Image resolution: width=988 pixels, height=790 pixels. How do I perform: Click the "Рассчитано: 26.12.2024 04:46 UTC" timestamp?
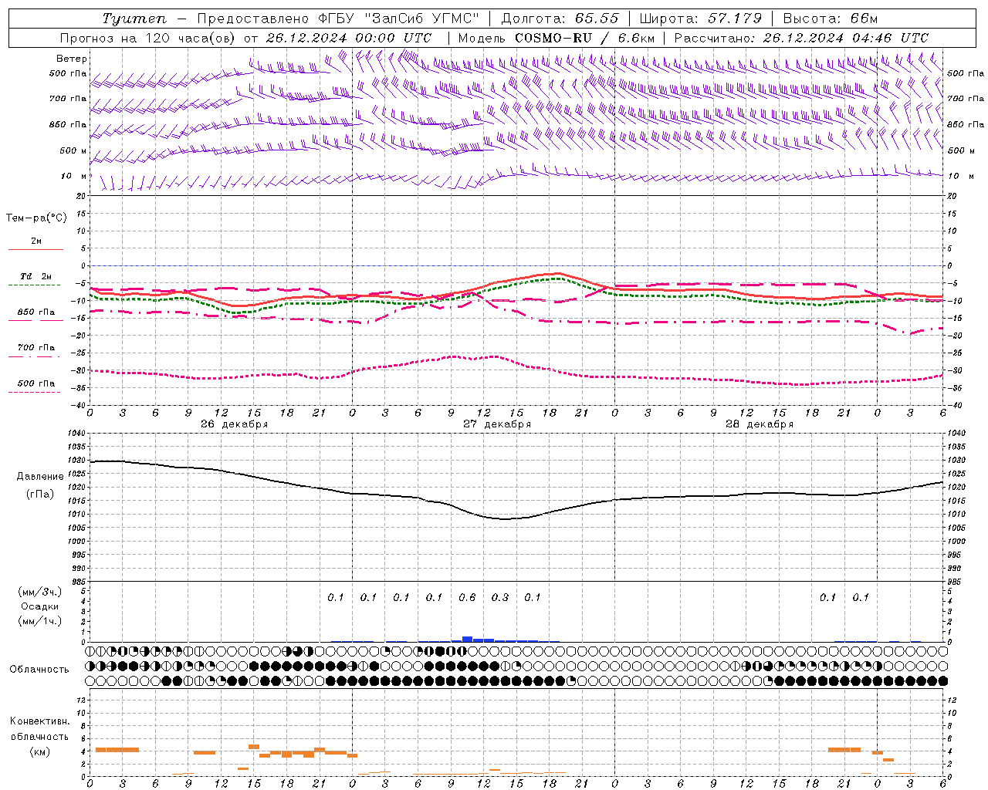[x=801, y=38]
